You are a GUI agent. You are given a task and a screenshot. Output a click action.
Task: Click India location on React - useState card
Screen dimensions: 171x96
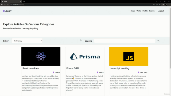click(x=57, y=73)
